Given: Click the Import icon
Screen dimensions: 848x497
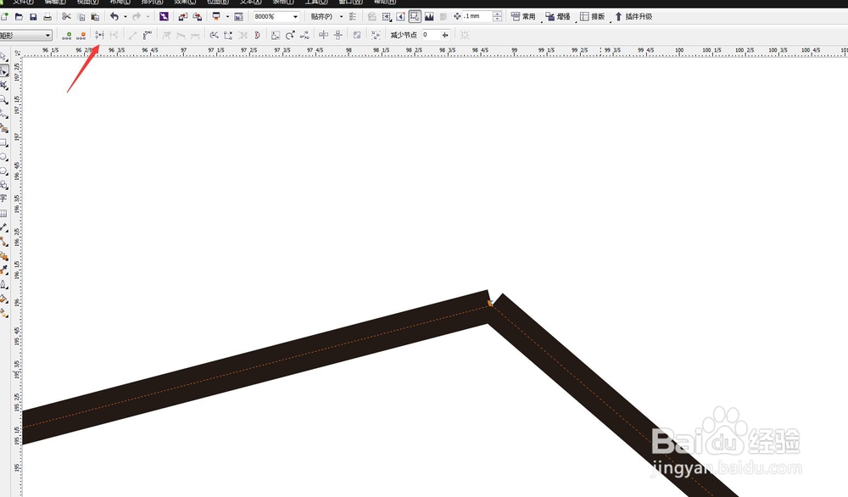Looking at the screenshot, I should [x=183, y=17].
